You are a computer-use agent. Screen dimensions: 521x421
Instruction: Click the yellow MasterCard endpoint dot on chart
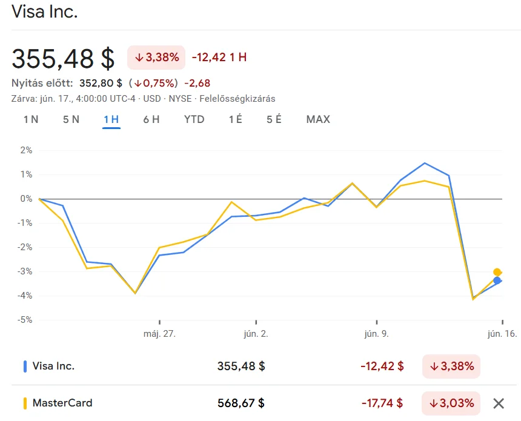coord(497,272)
